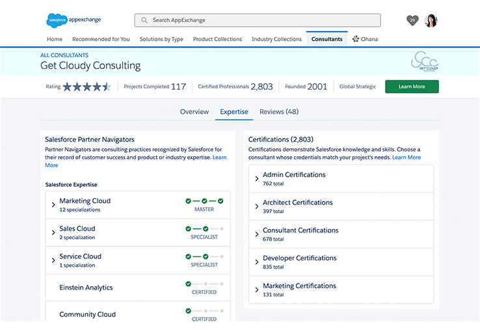The image size is (480, 331).
Task: Click the '397 total' text
Action: [273, 211]
